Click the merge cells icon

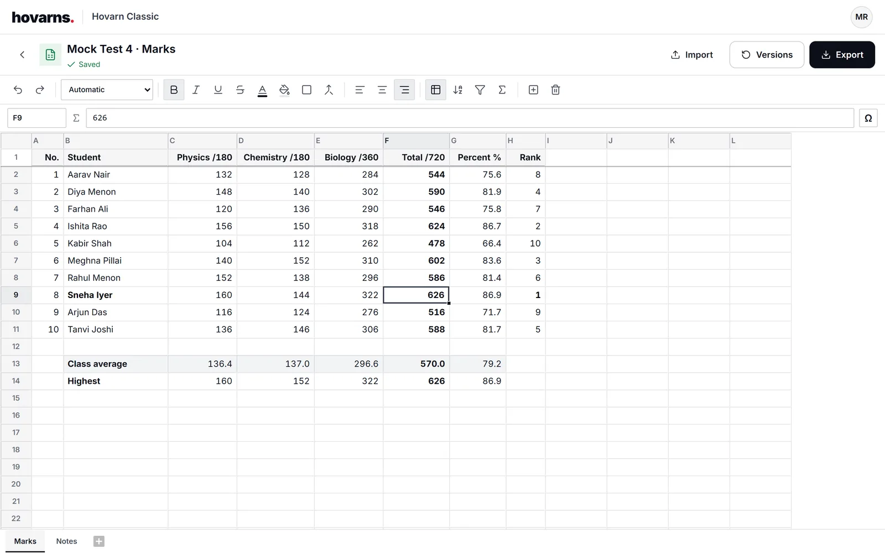tap(329, 90)
